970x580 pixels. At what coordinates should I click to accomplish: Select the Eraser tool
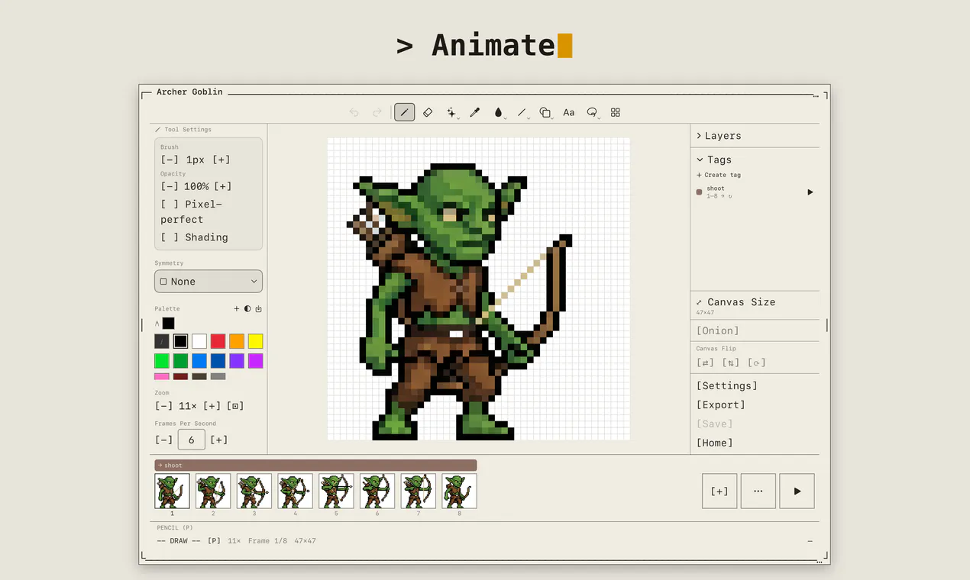tap(428, 112)
